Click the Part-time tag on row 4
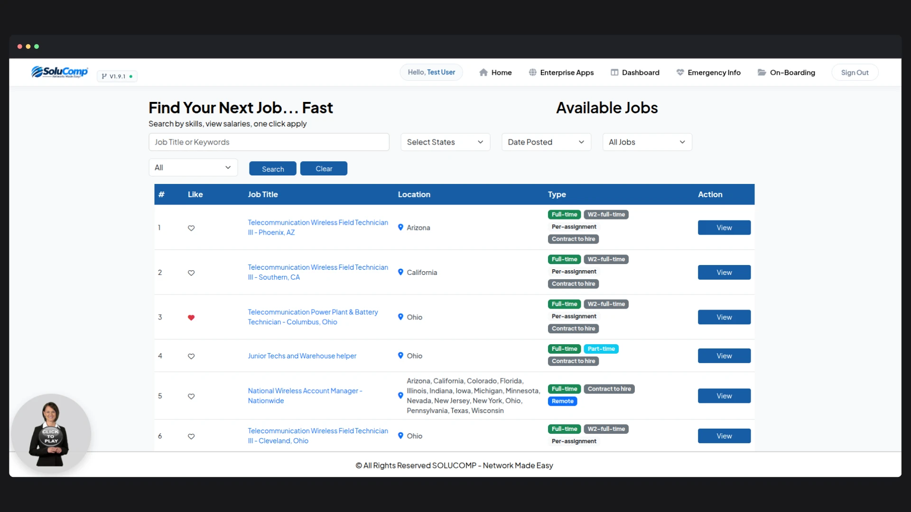The image size is (911, 512). click(x=601, y=349)
